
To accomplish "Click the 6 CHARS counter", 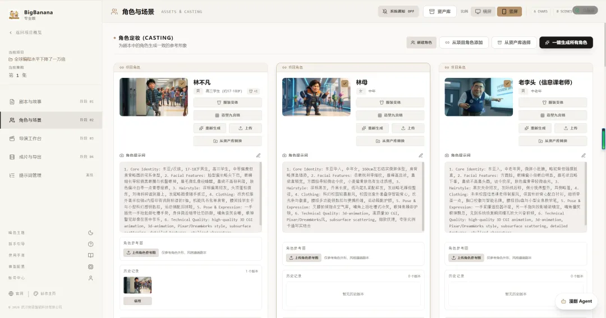I will point(541,12).
